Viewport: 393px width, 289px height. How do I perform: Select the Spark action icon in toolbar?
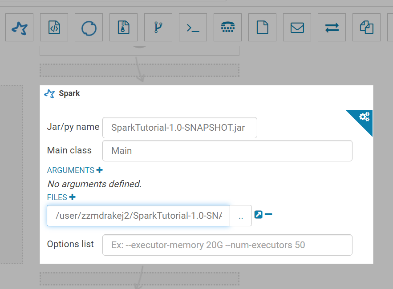[19, 27]
